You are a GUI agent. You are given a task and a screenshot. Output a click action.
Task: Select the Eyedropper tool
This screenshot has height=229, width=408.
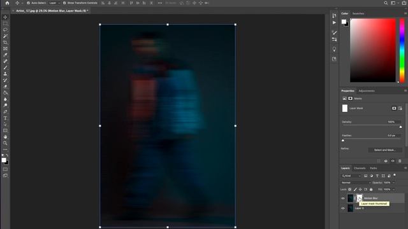5,55
